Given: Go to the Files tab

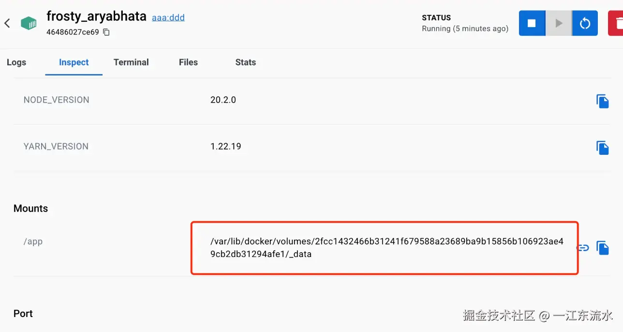Looking at the screenshot, I should tap(188, 62).
